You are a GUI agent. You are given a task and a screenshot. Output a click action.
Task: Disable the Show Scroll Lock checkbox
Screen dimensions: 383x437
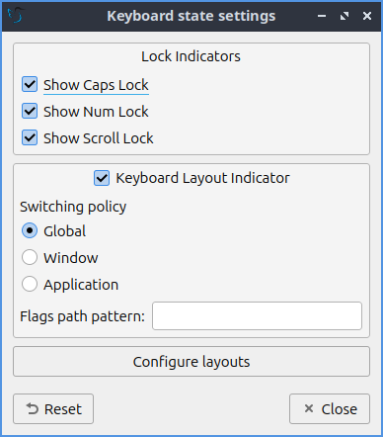click(30, 137)
